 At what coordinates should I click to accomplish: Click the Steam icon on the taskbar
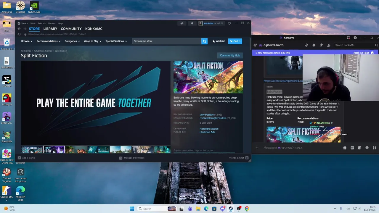coord(231,209)
